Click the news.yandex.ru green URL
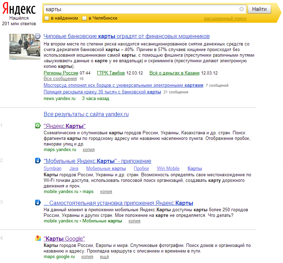This screenshot has width=283, height=263. coord(59,98)
